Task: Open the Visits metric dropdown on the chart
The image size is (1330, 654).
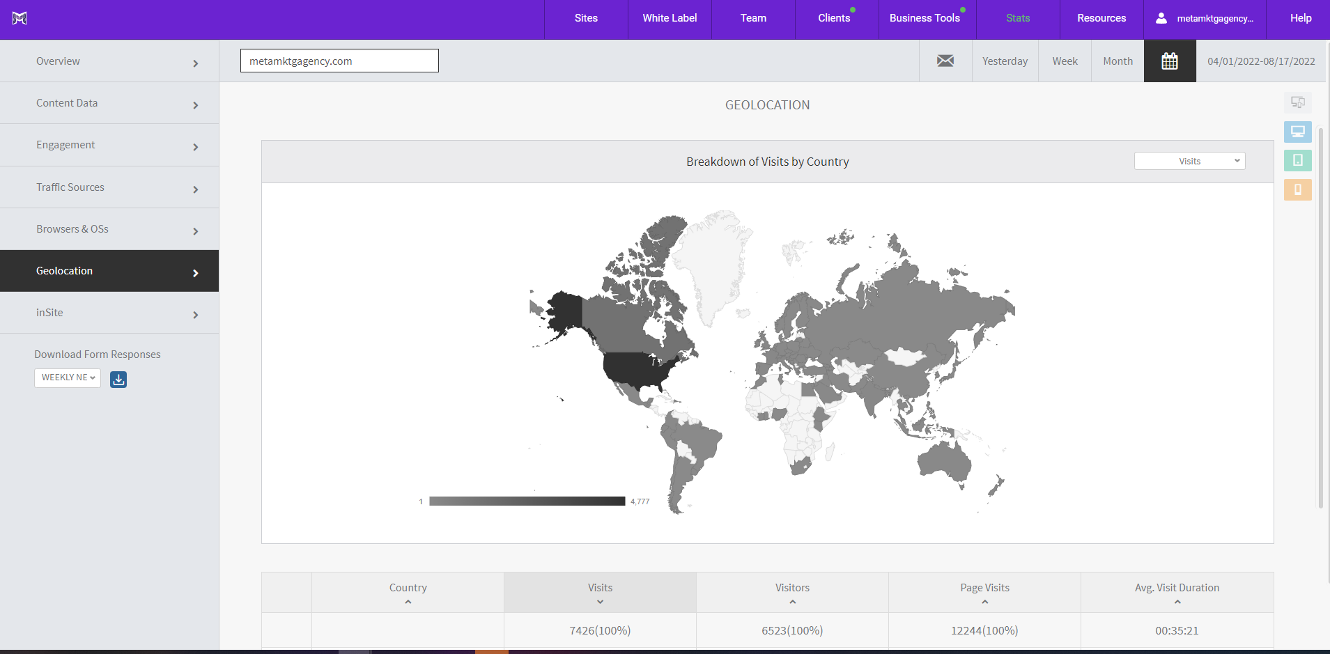Action: click(x=1190, y=161)
